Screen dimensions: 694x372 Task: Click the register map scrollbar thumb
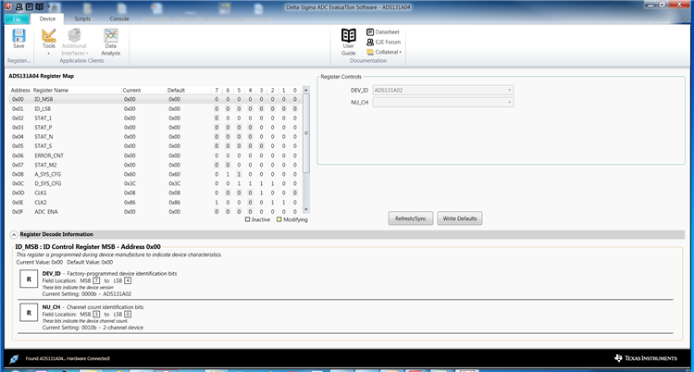(x=306, y=133)
